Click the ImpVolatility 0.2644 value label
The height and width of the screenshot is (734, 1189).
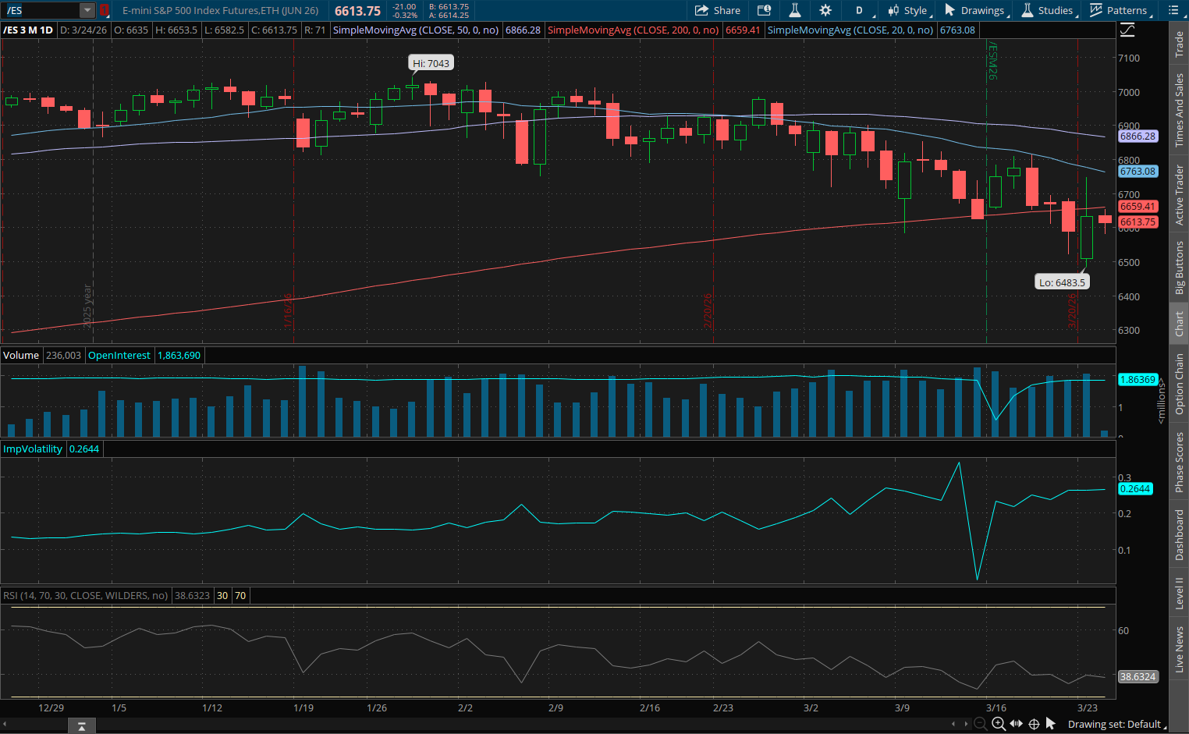pos(84,449)
